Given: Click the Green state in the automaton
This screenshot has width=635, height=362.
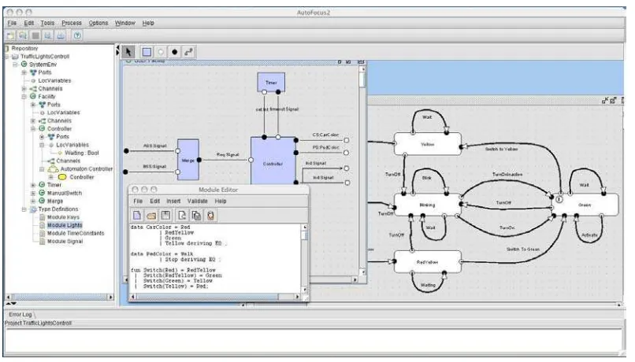Looking at the screenshot, I should coord(585,205).
